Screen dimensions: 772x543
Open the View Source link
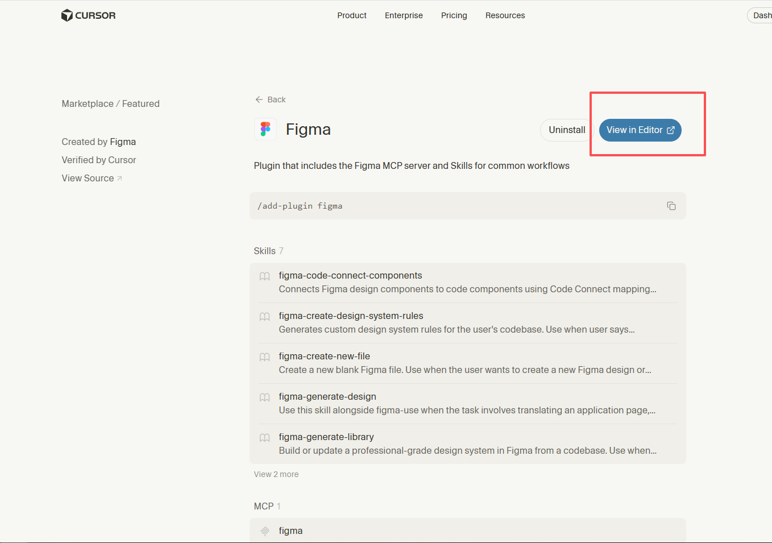[x=92, y=178]
